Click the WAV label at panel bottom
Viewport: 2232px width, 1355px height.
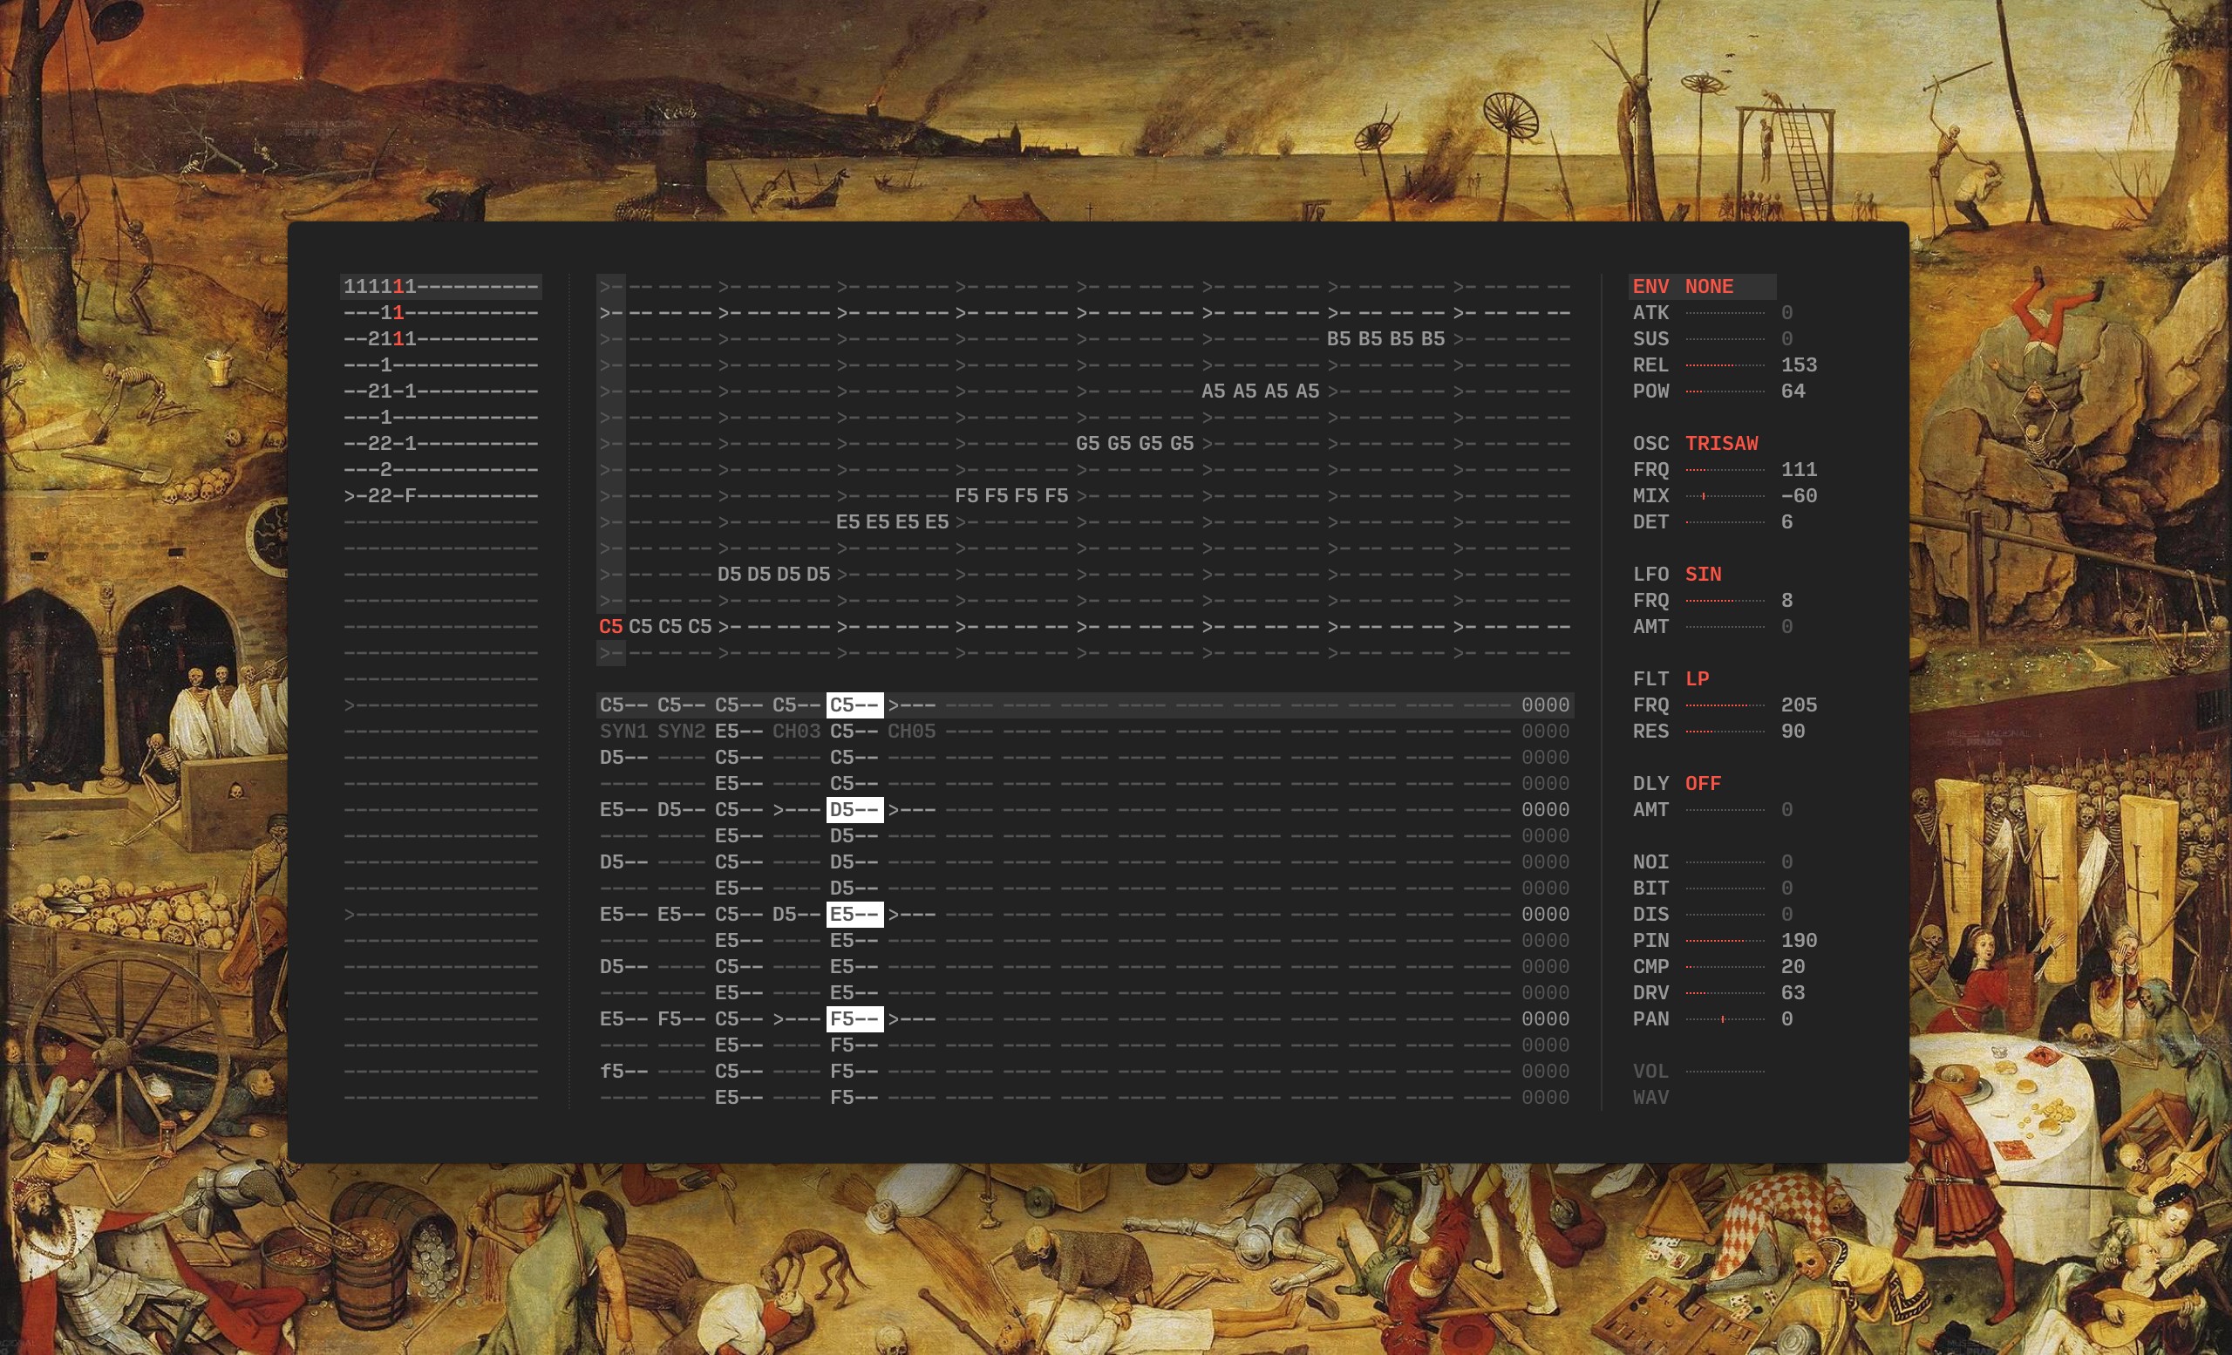point(1650,1098)
